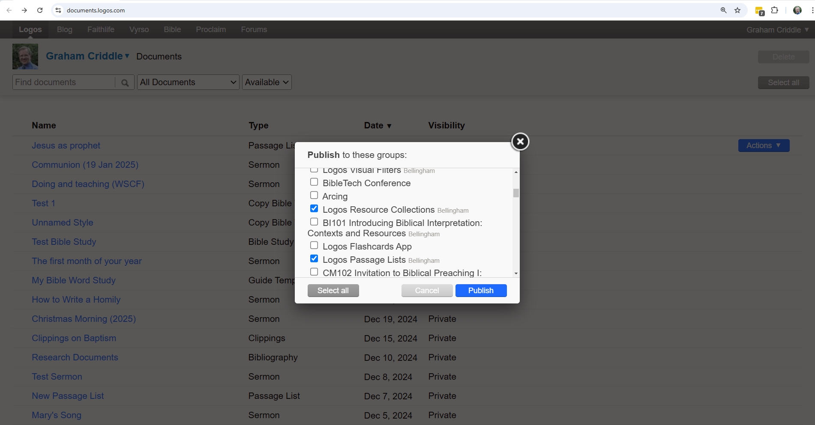
Task: Open the Vyrso nav item
Action: click(139, 30)
